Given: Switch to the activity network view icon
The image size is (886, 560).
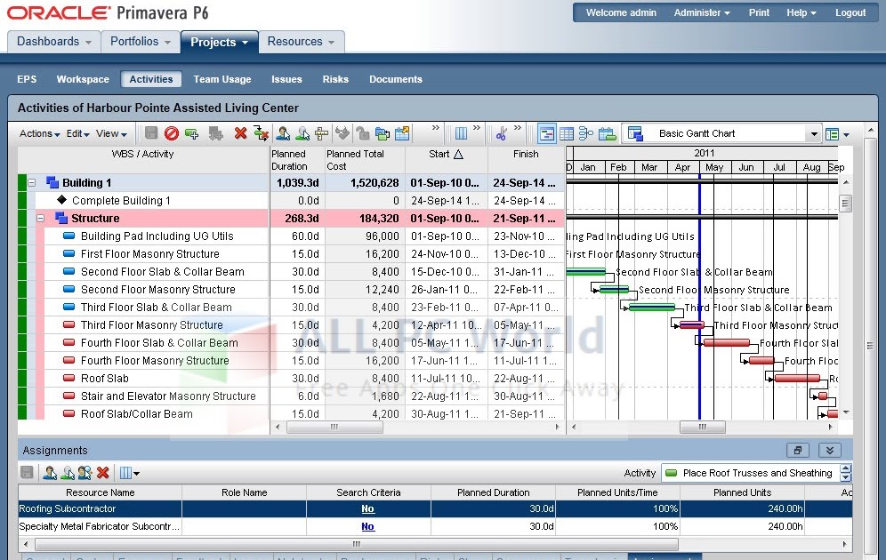Looking at the screenshot, I should coord(586,134).
